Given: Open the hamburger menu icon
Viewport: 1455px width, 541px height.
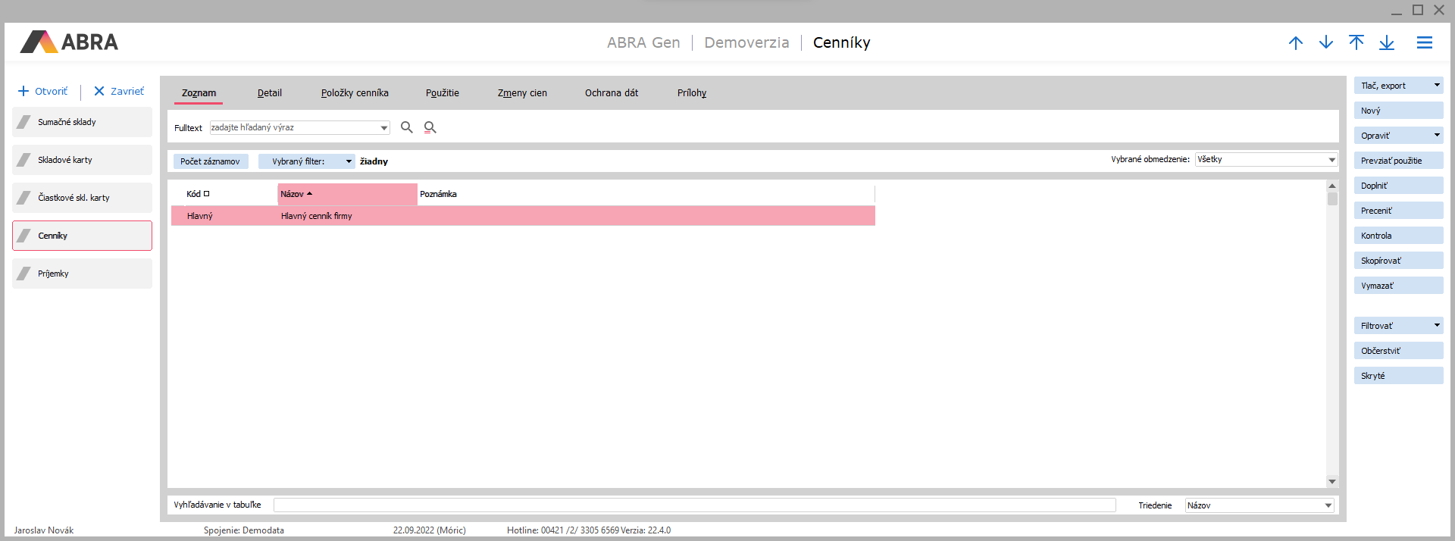Looking at the screenshot, I should tap(1425, 43).
